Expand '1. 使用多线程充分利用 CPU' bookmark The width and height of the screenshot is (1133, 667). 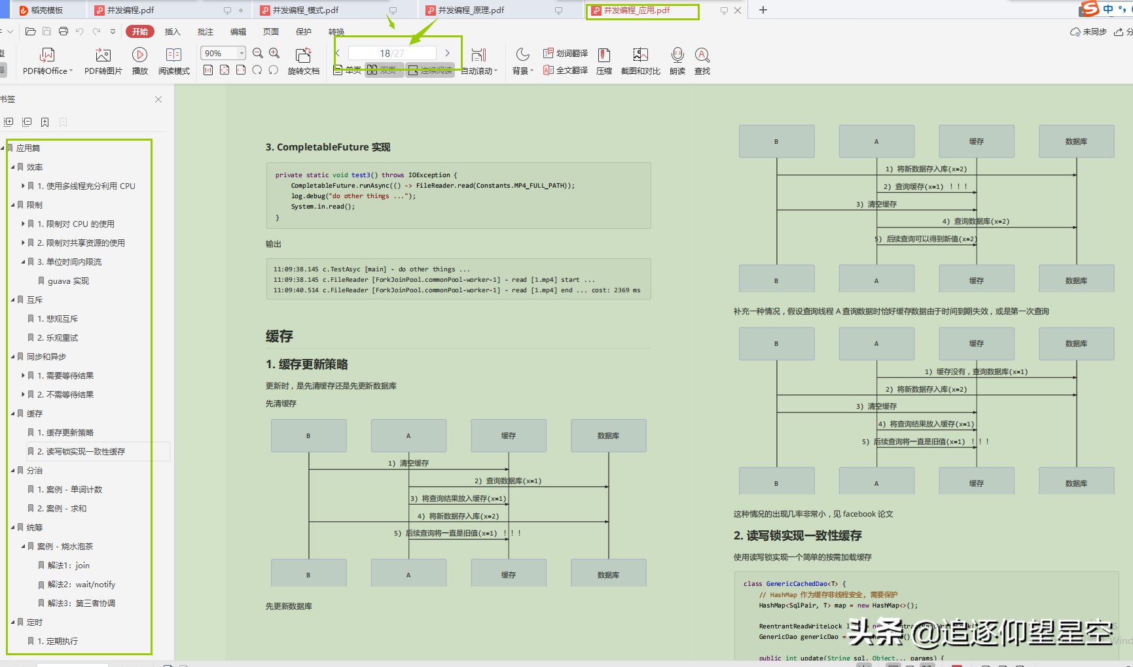tap(23, 186)
